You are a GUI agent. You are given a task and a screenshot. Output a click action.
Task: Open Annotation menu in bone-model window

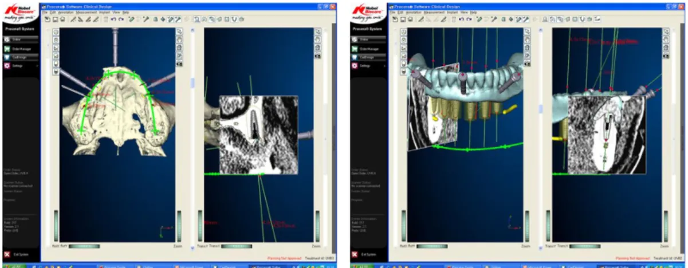click(x=66, y=12)
